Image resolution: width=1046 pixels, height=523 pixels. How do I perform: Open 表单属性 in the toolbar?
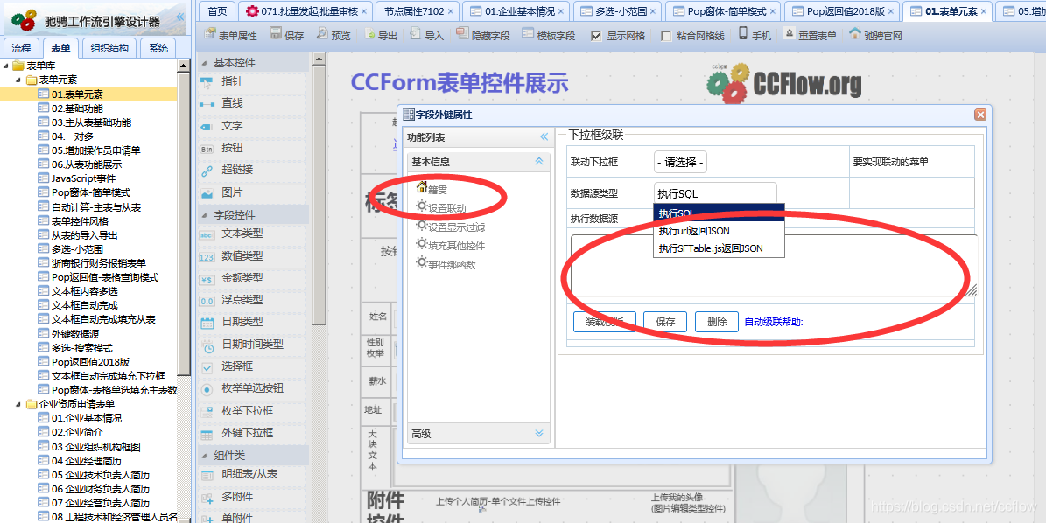point(230,35)
